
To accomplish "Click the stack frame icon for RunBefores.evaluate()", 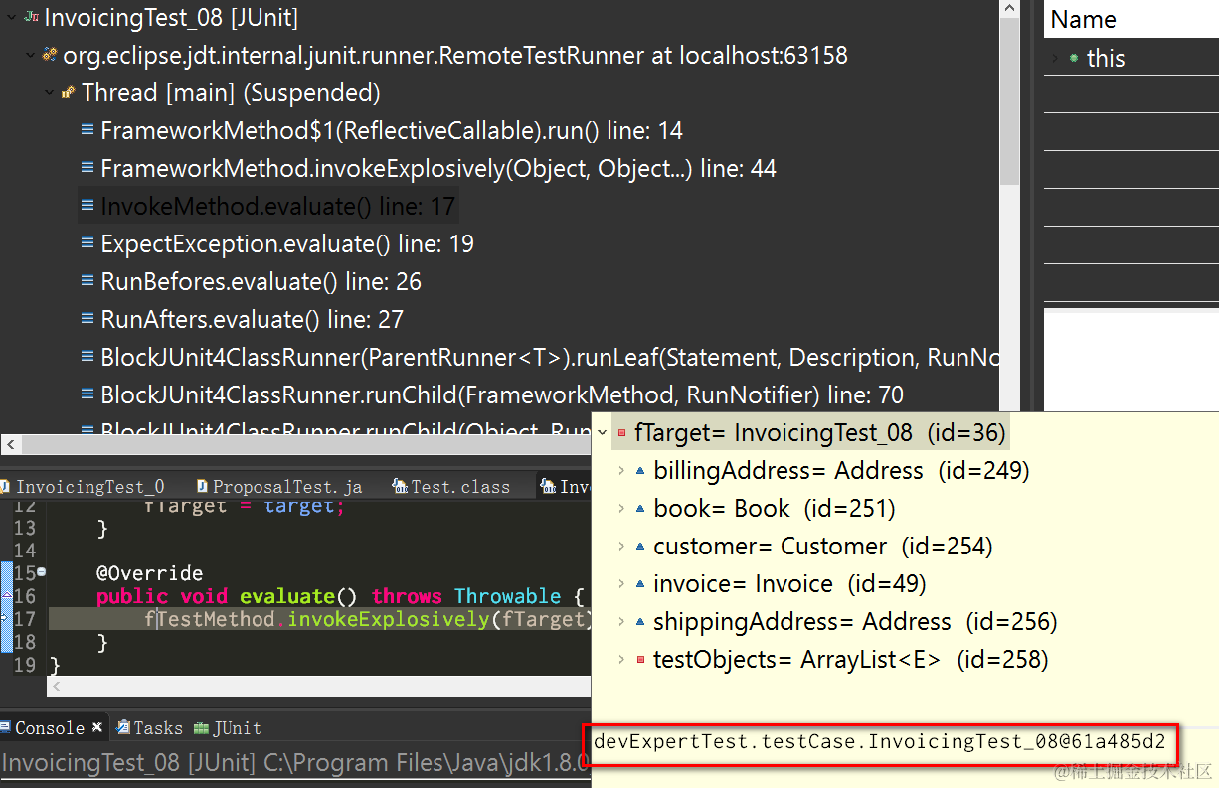I will coord(87,282).
